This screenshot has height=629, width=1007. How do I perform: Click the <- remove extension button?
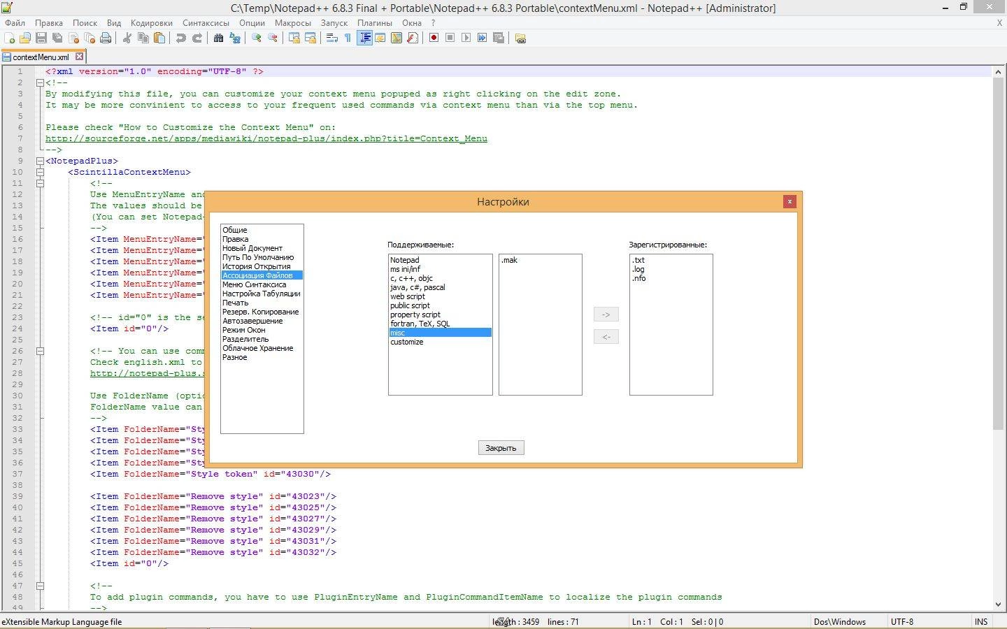click(x=606, y=337)
